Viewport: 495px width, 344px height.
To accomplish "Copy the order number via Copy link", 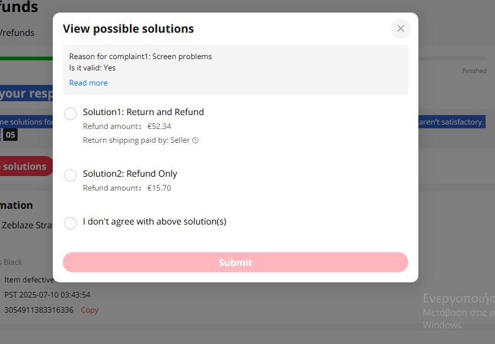I will [90, 310].
